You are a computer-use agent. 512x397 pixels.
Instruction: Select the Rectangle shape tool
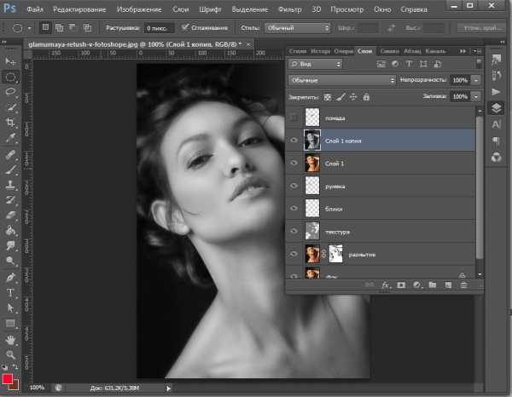(10, 323)
